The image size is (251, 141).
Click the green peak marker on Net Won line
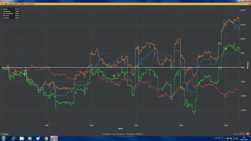(234, 43)
